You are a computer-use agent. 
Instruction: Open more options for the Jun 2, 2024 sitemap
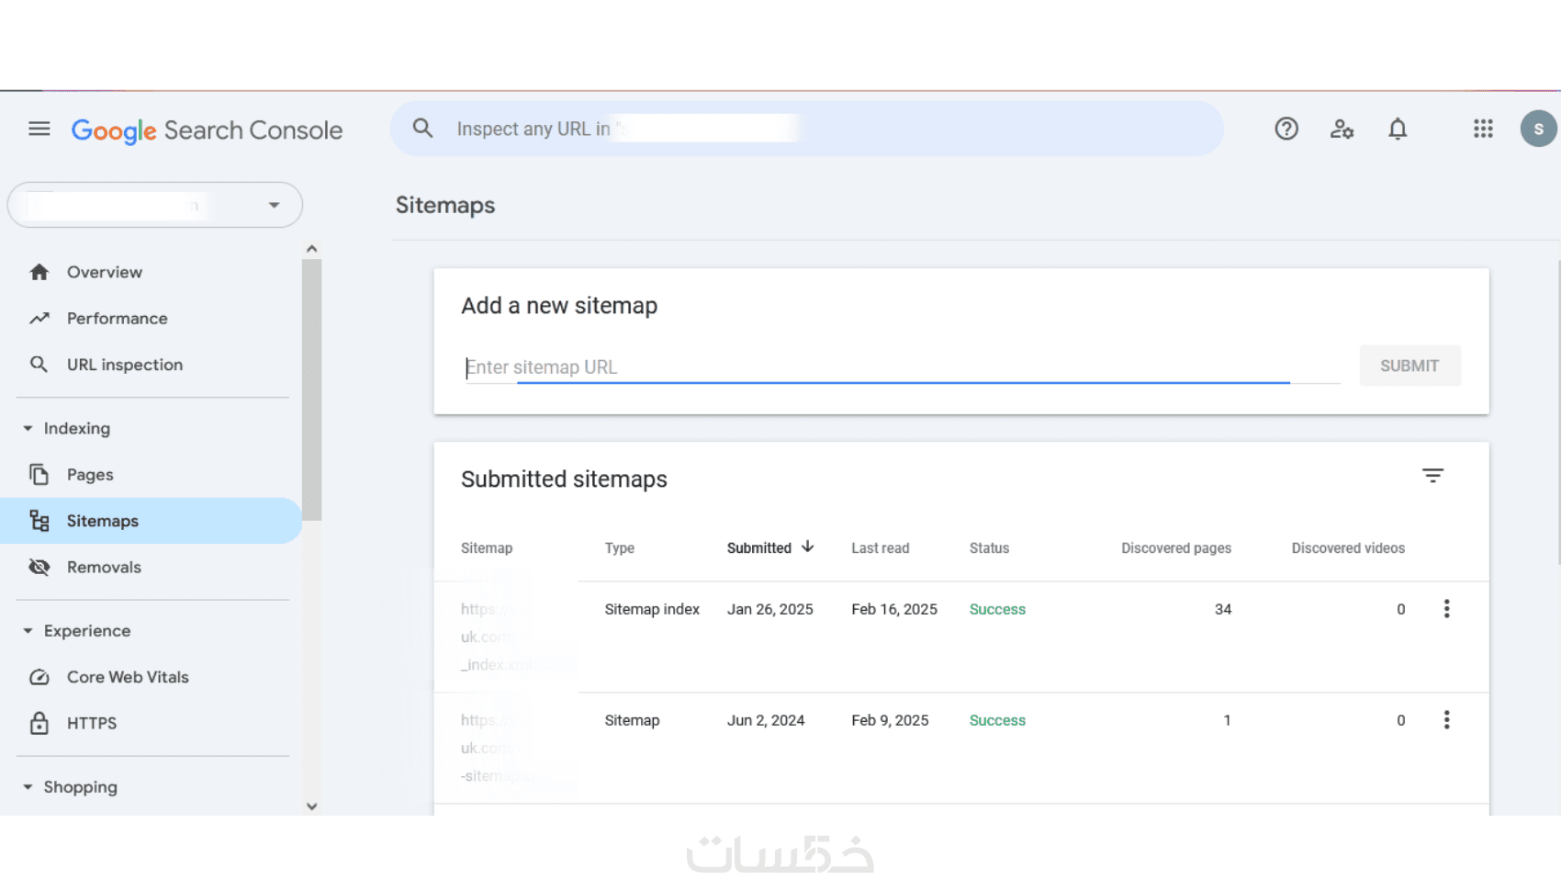[x=1446, y=720]
